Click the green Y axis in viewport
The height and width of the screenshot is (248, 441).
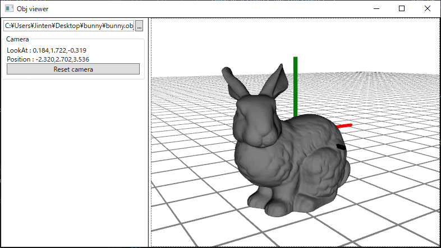[295, 86]
